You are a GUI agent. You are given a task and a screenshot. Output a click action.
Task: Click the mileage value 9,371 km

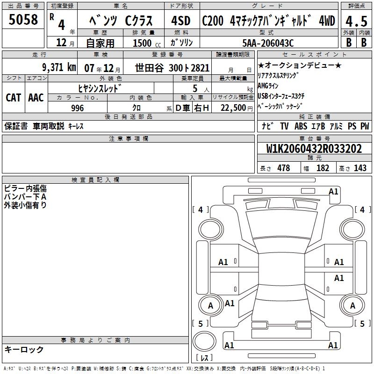[58, 67]
